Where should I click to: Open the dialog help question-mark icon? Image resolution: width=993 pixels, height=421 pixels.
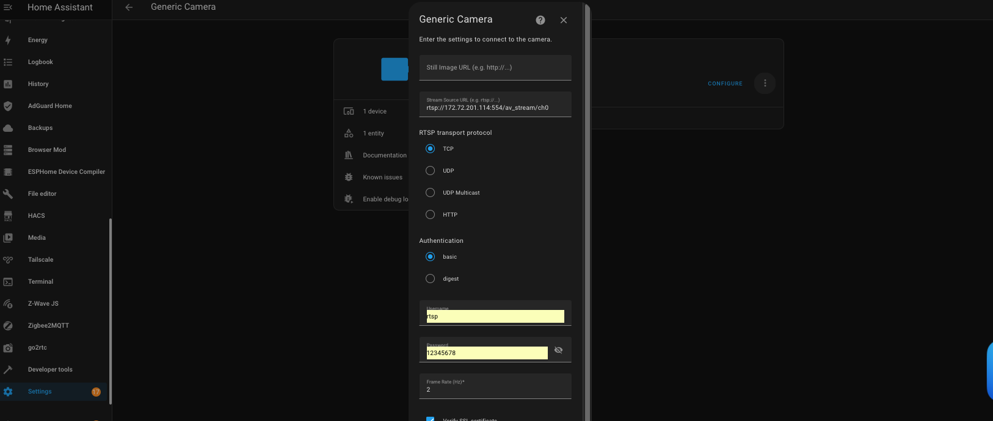540,20
